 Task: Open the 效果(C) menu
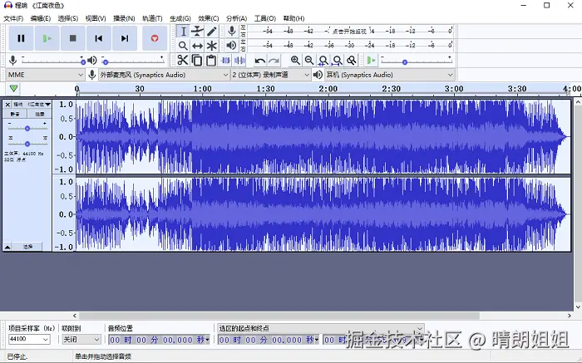(208, 18)
